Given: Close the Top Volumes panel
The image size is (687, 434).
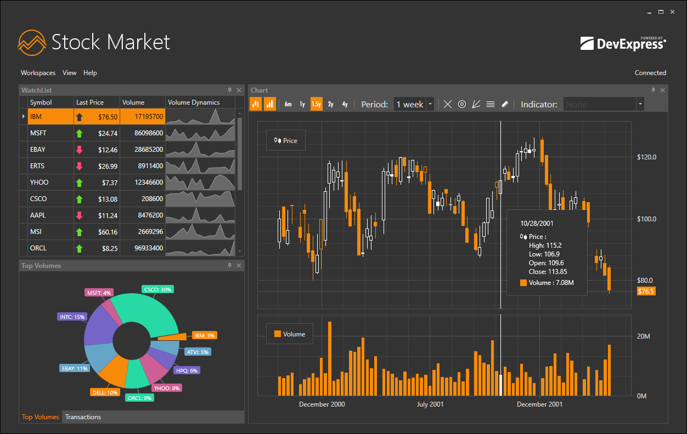Looking at the screenshot, I should [239, 265].
